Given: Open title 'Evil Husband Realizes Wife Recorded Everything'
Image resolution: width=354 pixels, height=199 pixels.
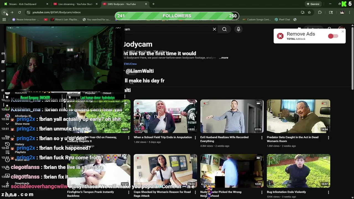Looking at the screenshot, I should click(x=224, y=139).
